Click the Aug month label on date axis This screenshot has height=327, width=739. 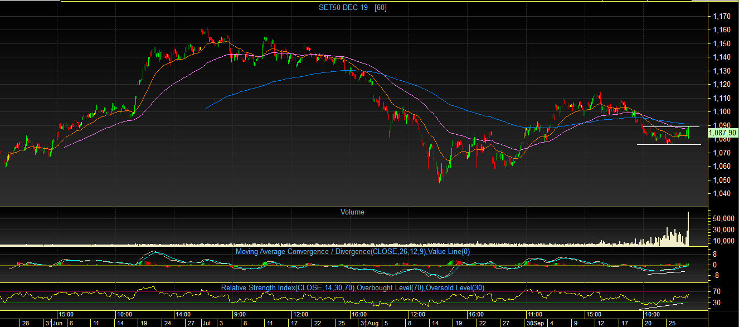(x=374, y=323)
